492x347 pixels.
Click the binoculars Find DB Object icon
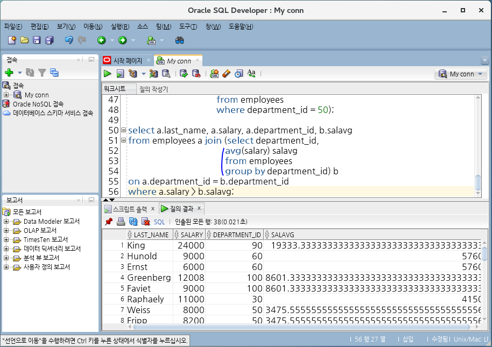179,40
